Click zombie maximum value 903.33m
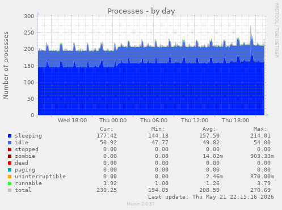282x210 pixels. tap(262, 156)
